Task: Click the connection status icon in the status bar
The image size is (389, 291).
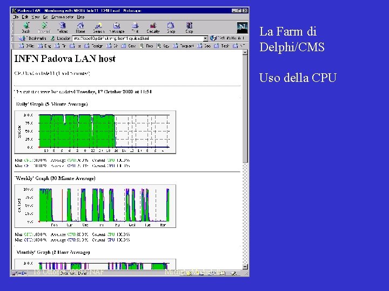Action: [22, 273]
